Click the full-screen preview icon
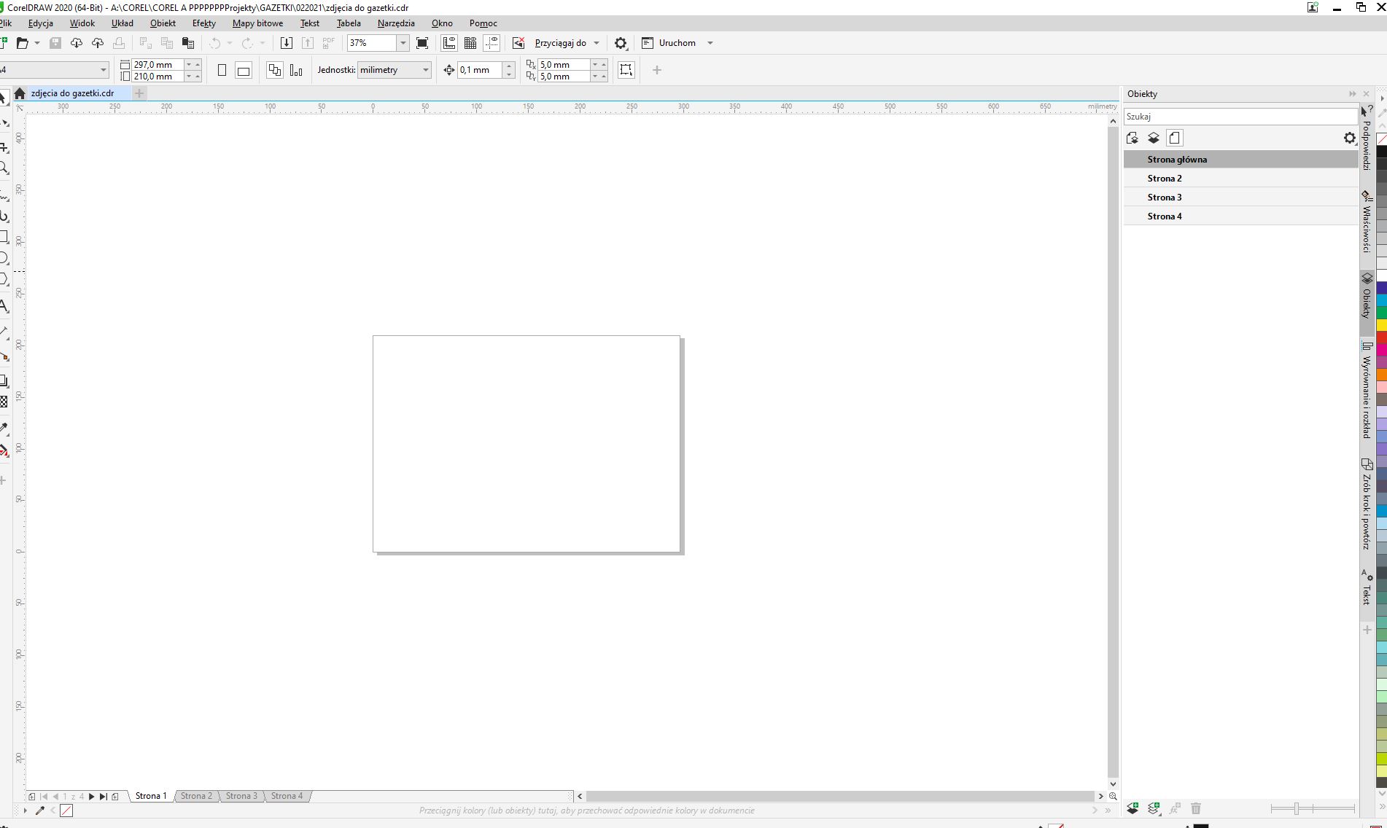Image resolution: width=1387 pixels, height=828 pixels. point(422,43)
